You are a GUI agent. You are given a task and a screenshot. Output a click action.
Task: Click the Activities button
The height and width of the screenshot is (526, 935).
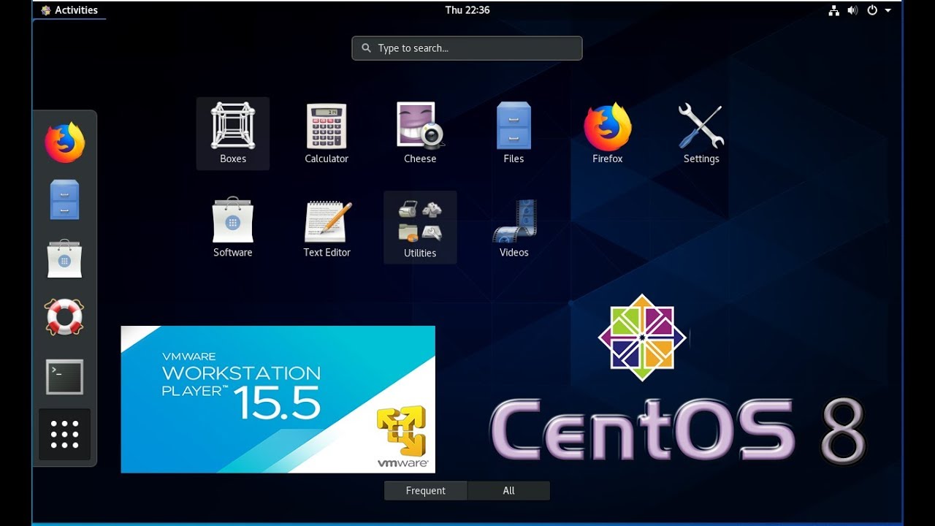(69, 10)
